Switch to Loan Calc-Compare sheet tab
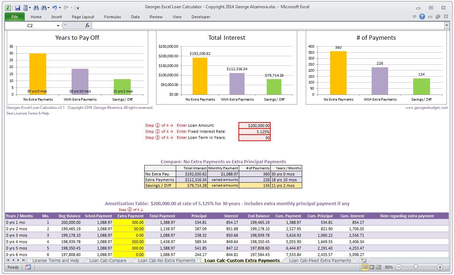This screenshot has height=275, width=454. click(x=108, y=261)
